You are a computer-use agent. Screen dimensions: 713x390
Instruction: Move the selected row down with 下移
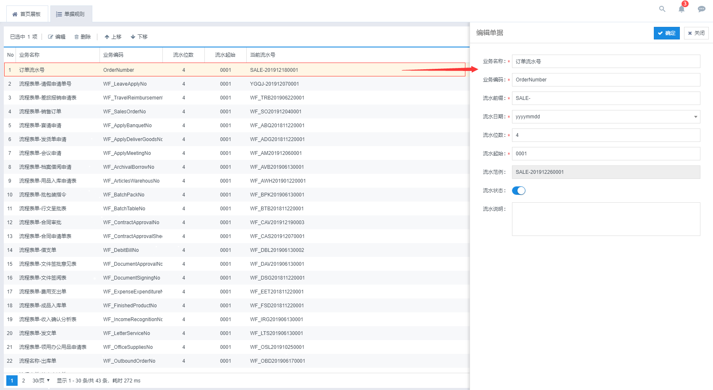click(139, 37)
